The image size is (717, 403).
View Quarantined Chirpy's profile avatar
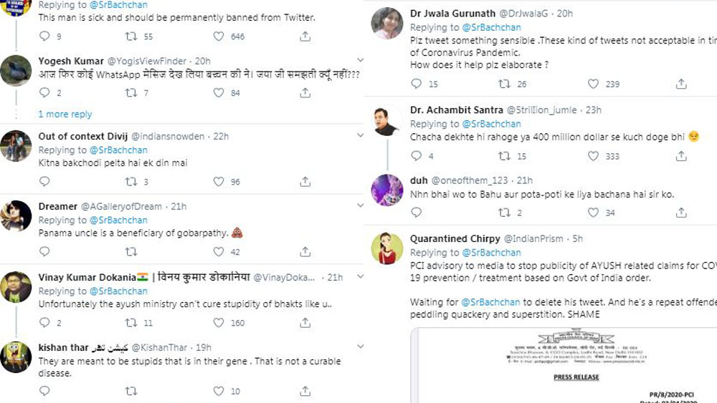point(386,248)
